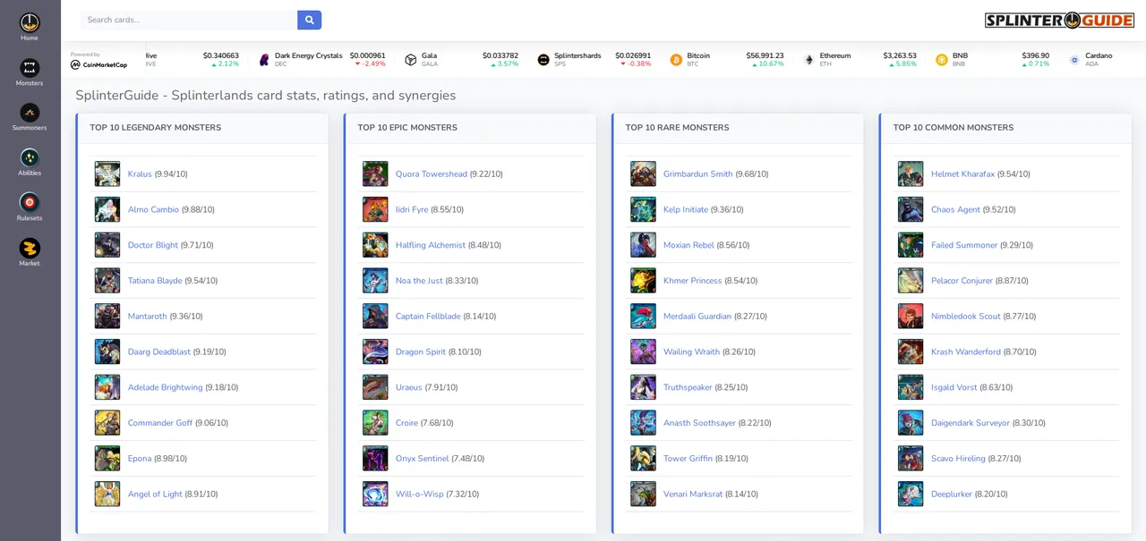Open the Croire link
1146x541 pixels.
coord(406,423)
